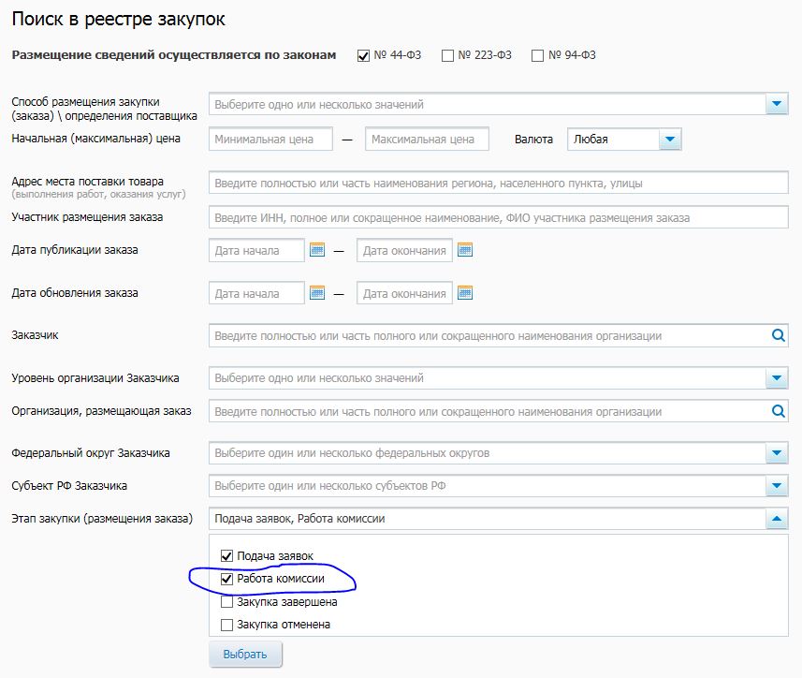Viewport: 802px width, 678px height.
Task: Open calendar for publication end date
Action: [x=465, y=250]
